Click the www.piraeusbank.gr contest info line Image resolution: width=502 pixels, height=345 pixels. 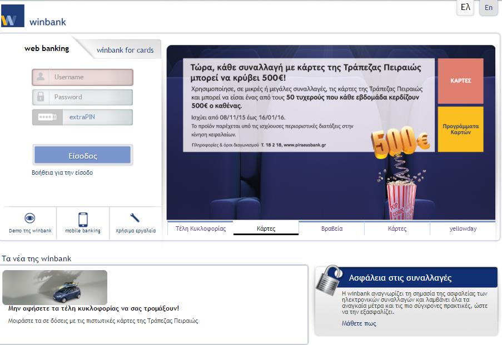coord(259,145)
